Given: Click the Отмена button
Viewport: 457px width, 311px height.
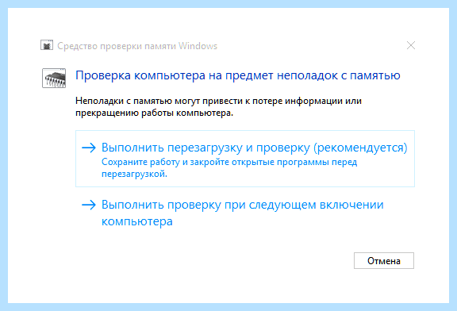Looking at the screenshot, I should [x=384, y=260].
